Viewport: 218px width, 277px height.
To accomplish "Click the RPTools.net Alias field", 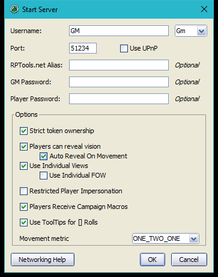I will 119,65.
